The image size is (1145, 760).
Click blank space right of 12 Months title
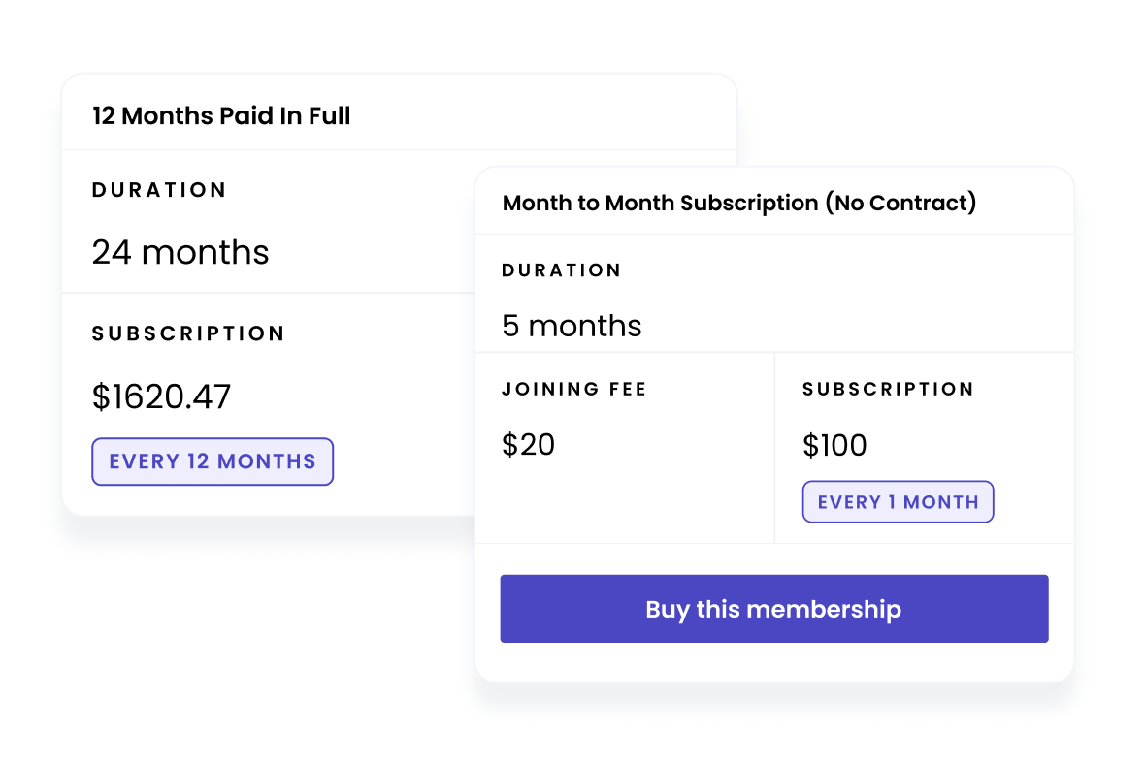click(543, 116)
